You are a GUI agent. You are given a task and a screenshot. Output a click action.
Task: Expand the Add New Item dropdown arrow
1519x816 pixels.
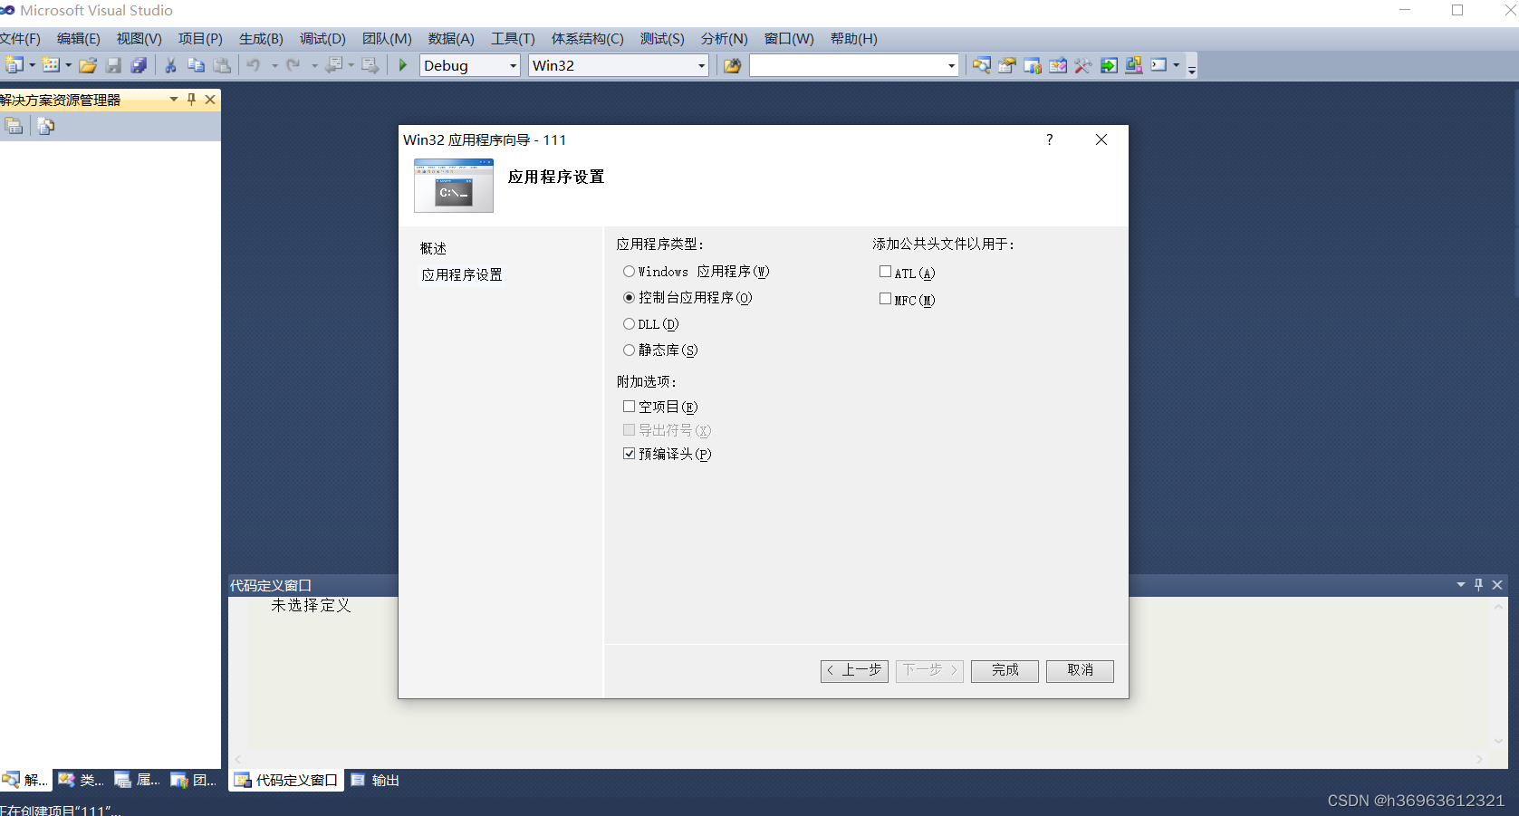pos(68,65)
